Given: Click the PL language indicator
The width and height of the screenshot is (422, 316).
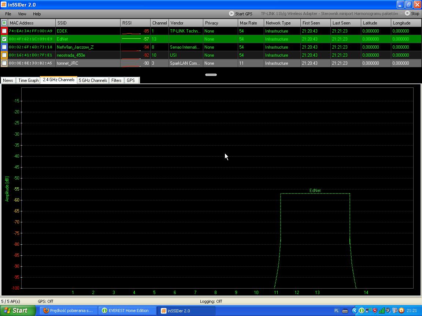Looking at the screenshot, I should [x=336, y=311].
